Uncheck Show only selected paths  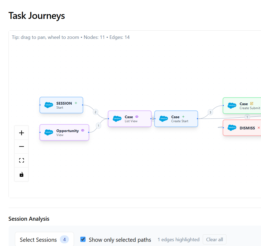(83, 239)
